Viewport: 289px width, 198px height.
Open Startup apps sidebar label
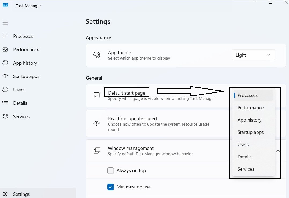26,77
